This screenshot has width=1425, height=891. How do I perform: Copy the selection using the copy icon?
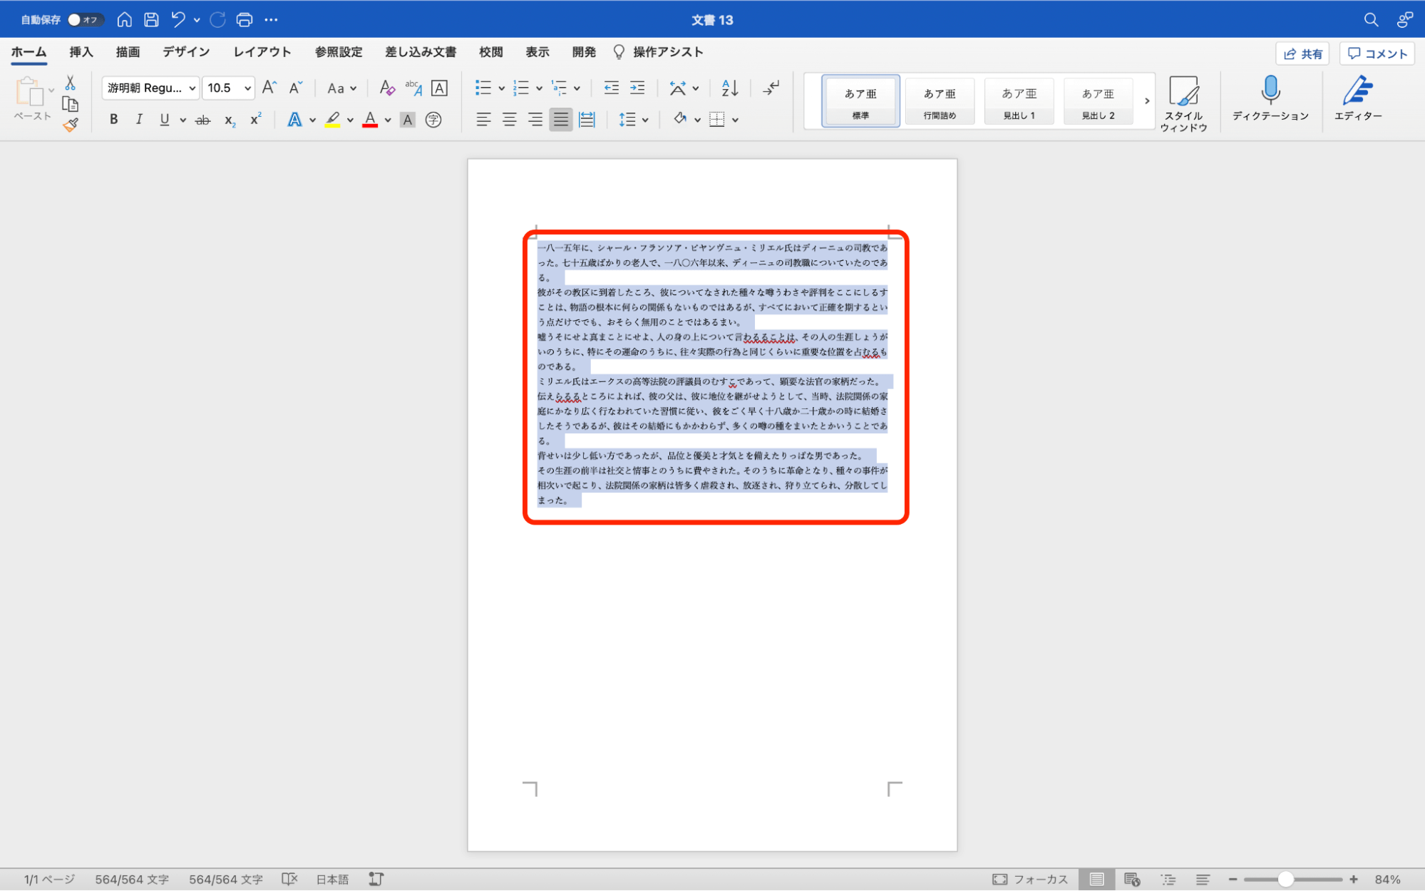[70, 104]
